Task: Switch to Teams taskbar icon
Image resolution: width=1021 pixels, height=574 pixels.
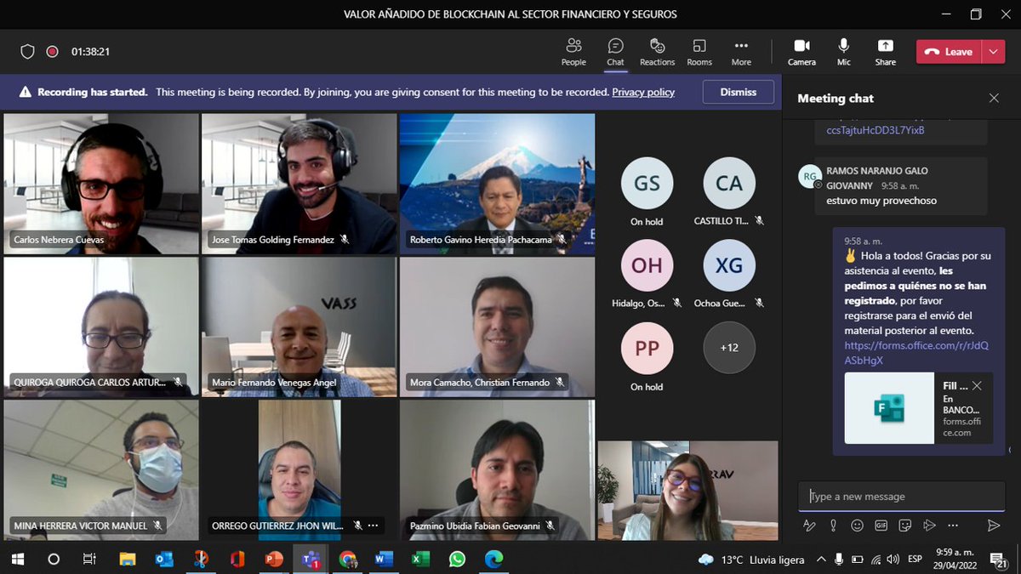Action: click(x=311, y=559)
